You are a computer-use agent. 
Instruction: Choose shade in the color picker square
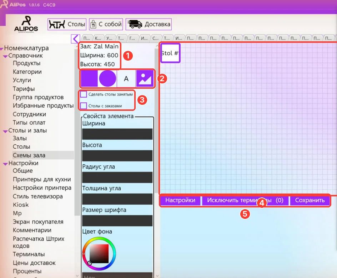[x=99, y=254]
